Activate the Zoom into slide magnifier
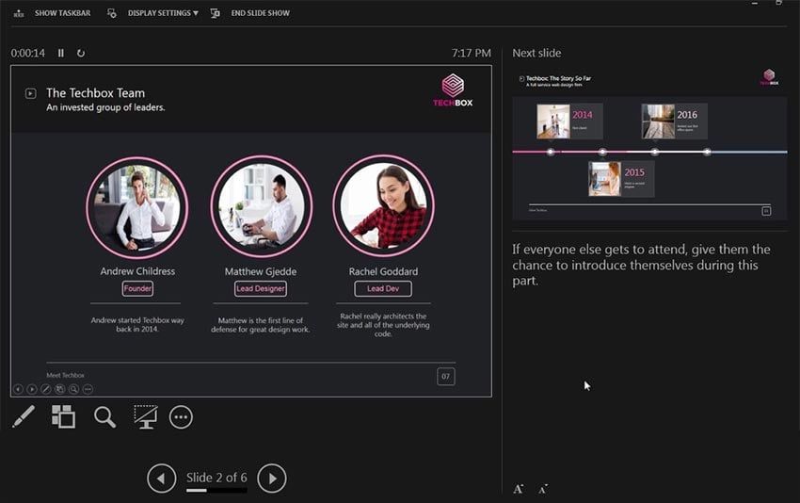Screen dimensions: 800x503 click(104, 416)
